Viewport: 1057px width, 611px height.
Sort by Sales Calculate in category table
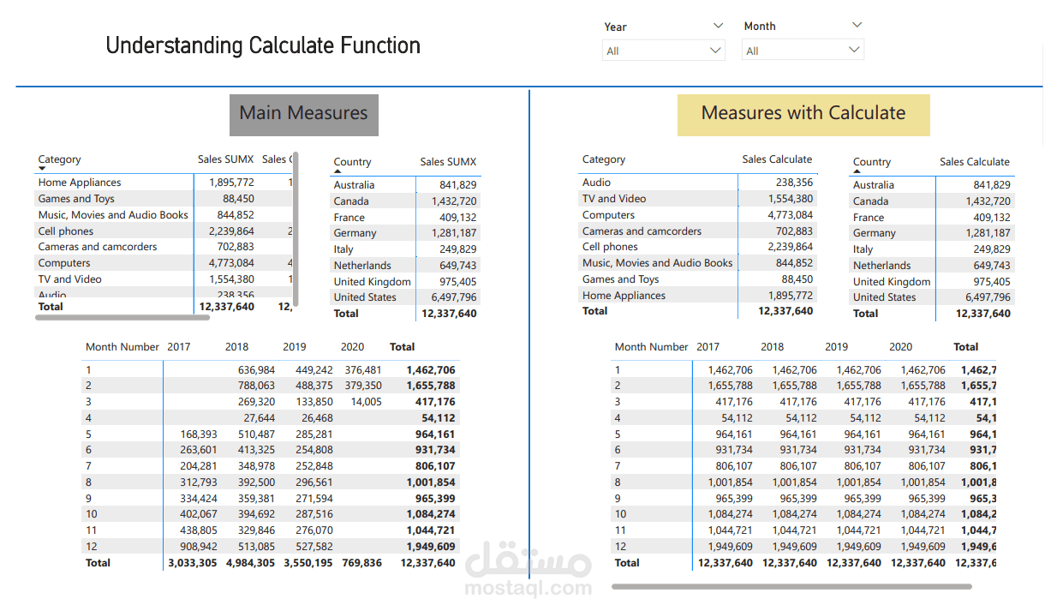coord(777,159)
